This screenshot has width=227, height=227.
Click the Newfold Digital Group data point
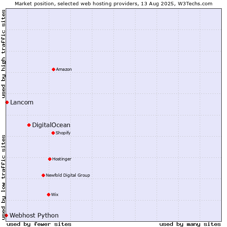pyautogui.click(x=43, y=175)
